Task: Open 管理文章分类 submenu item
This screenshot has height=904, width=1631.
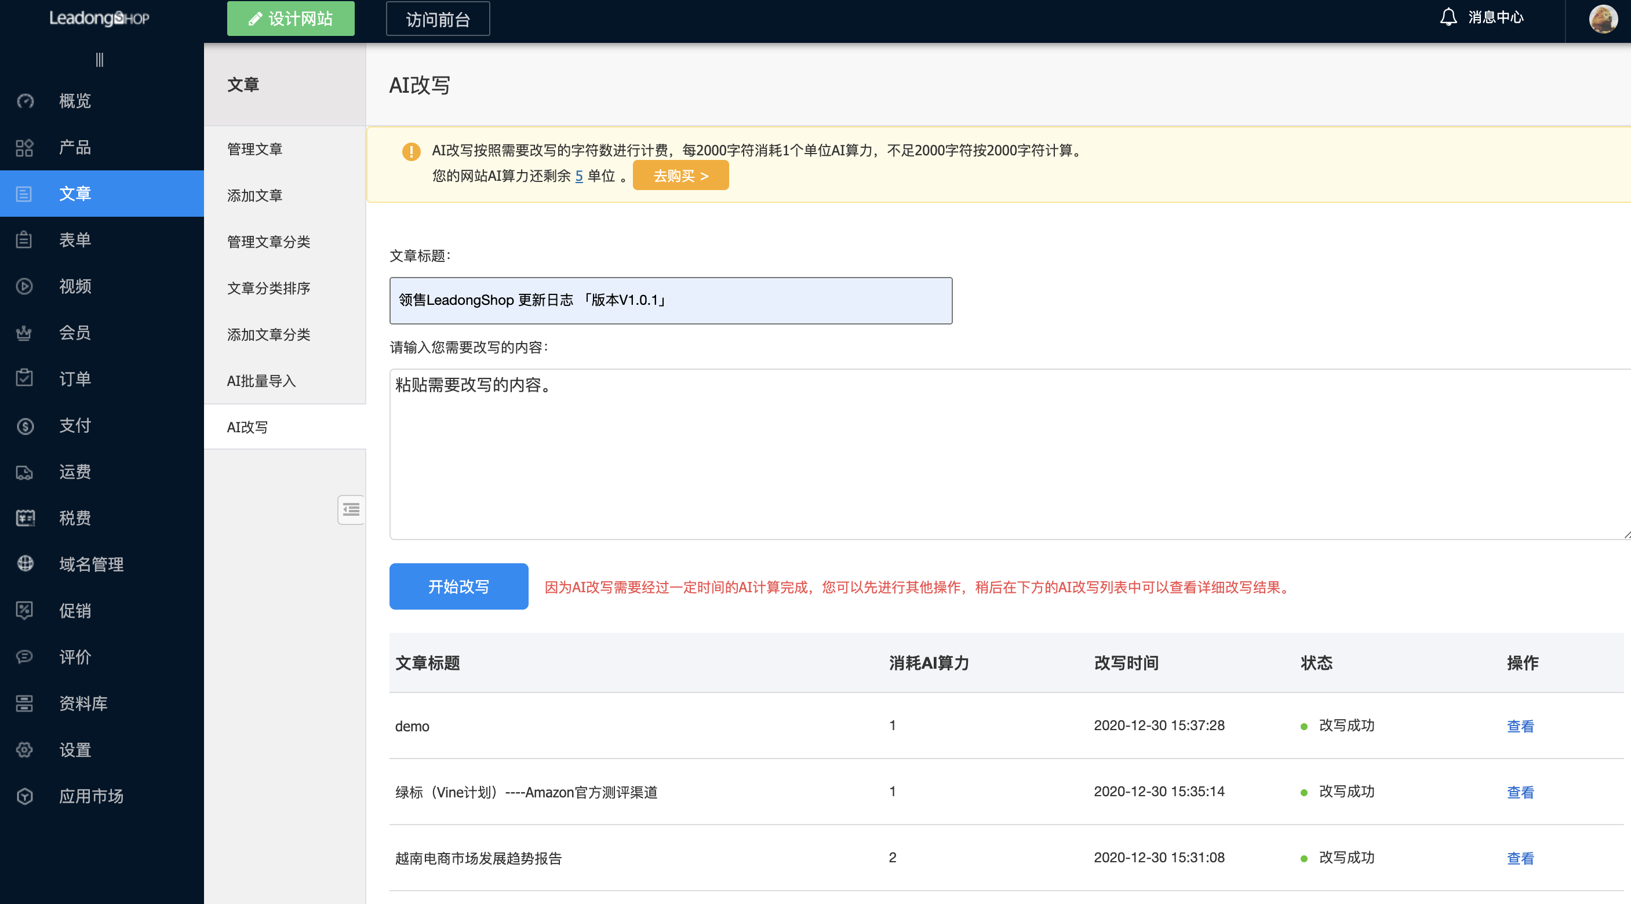Action: click(268, 242)
